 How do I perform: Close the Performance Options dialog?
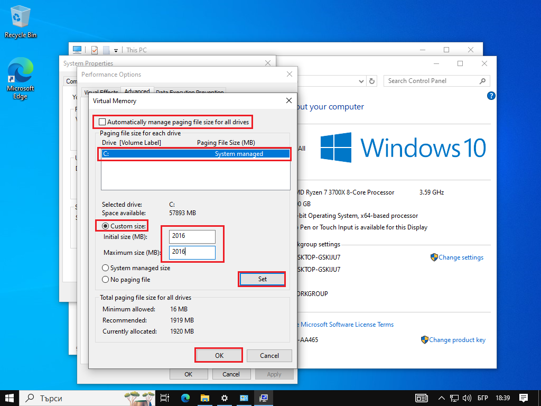289,74
